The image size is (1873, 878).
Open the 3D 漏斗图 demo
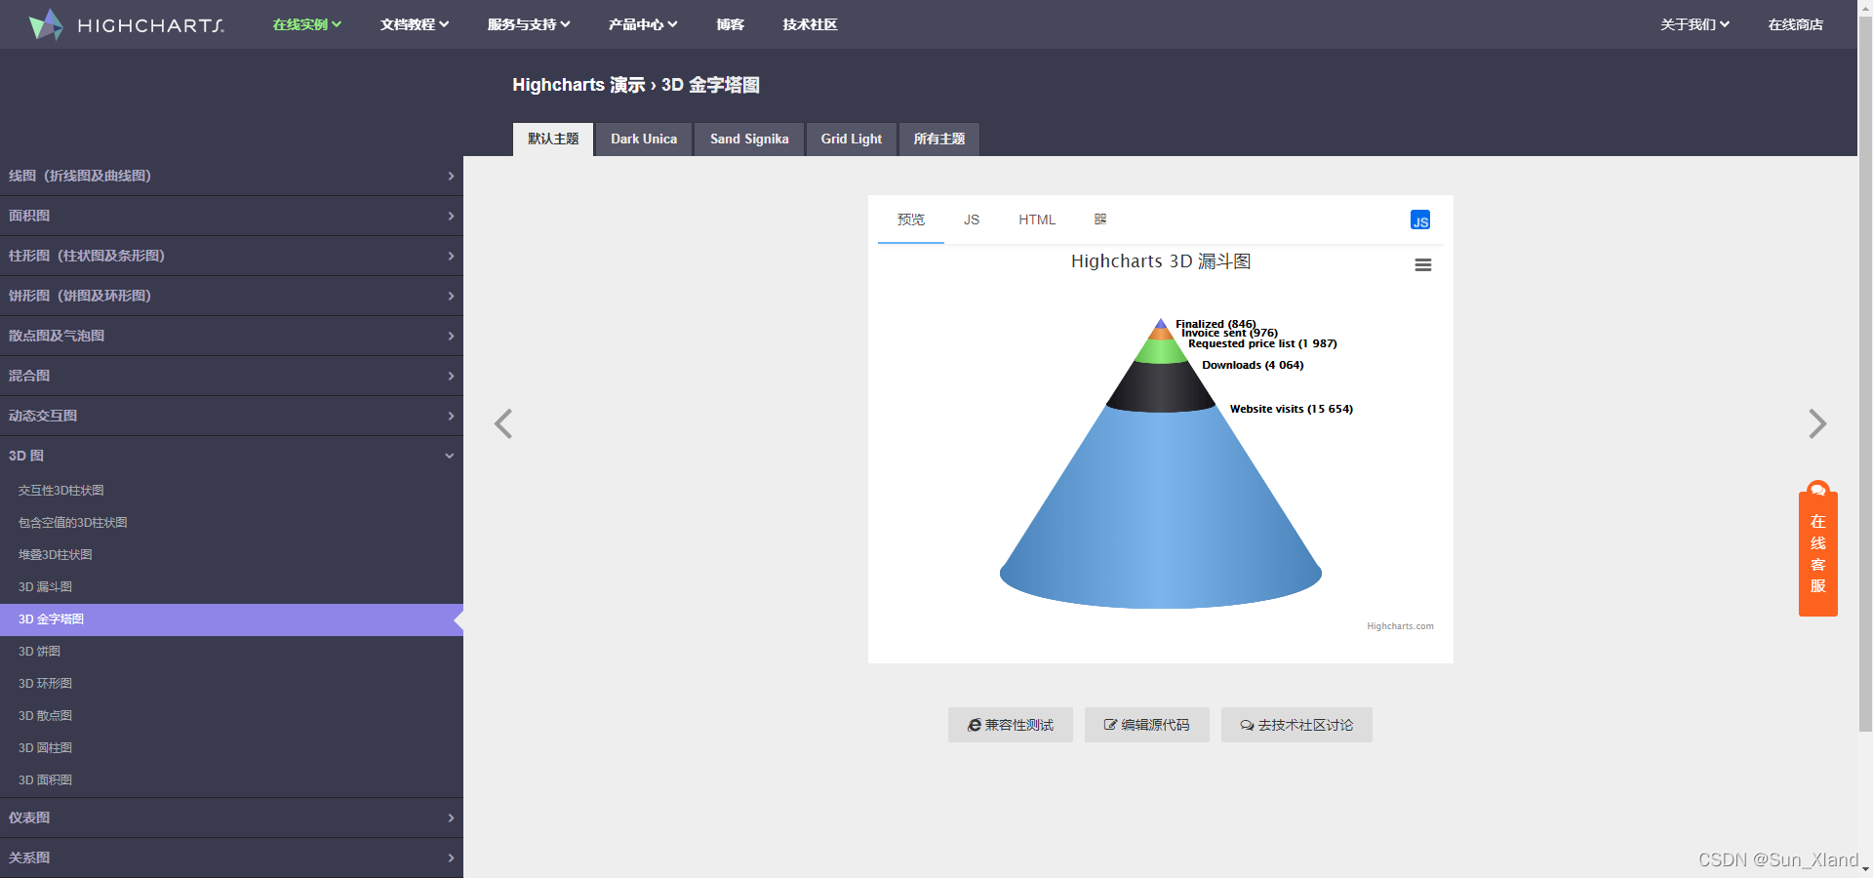click(231, 587)
